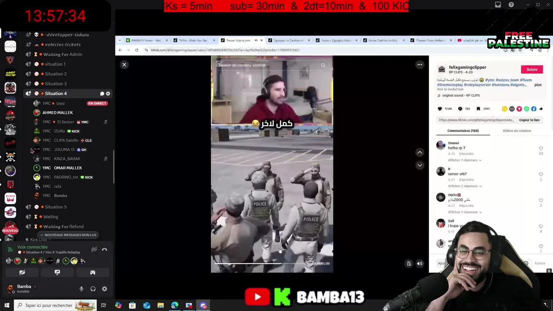Screen dimensions: 553x311
Task: Toggle Discord noise suppression icon
Action: click(x=94, y=250)
